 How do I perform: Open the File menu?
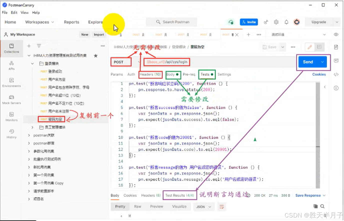click(5, 12)
